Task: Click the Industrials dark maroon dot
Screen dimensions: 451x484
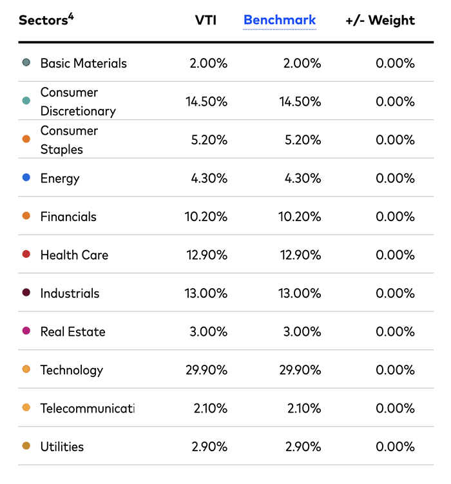Action: click(x=26, y=293)
